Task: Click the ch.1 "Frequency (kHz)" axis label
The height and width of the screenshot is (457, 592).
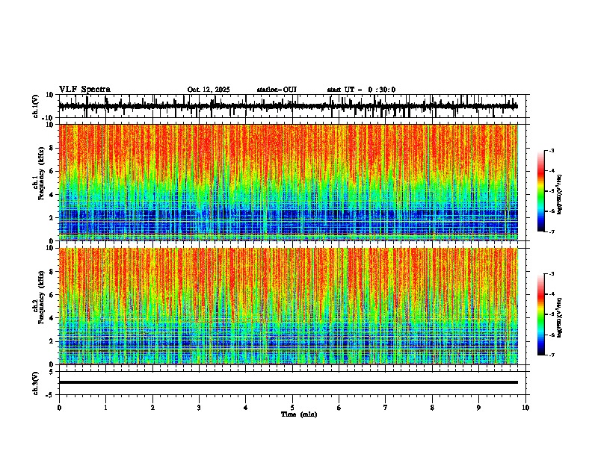Action: [41, 173]
